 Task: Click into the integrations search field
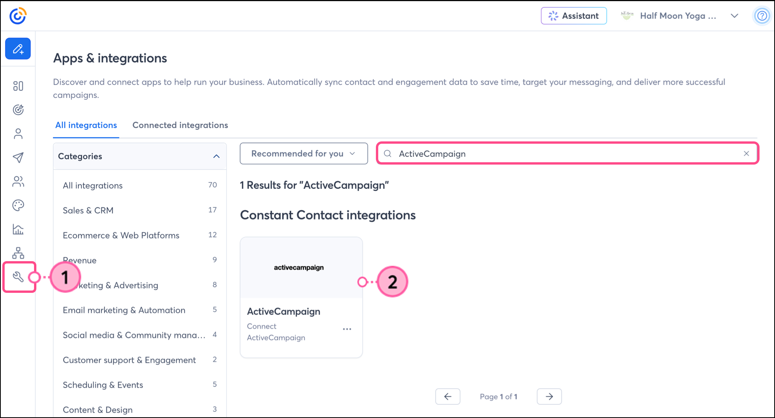pos(567,153)
